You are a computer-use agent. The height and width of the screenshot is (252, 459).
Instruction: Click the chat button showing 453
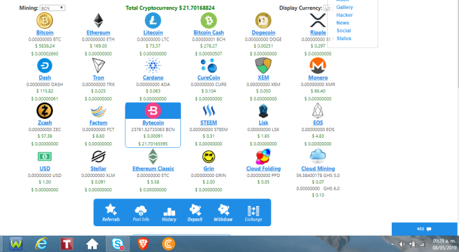424,229
